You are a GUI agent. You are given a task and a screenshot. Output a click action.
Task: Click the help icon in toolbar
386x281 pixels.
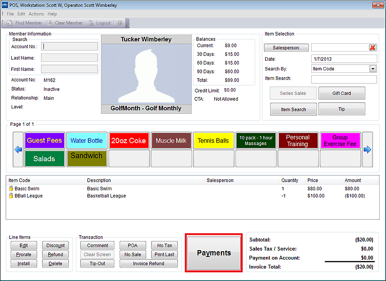tap(120, 23)
